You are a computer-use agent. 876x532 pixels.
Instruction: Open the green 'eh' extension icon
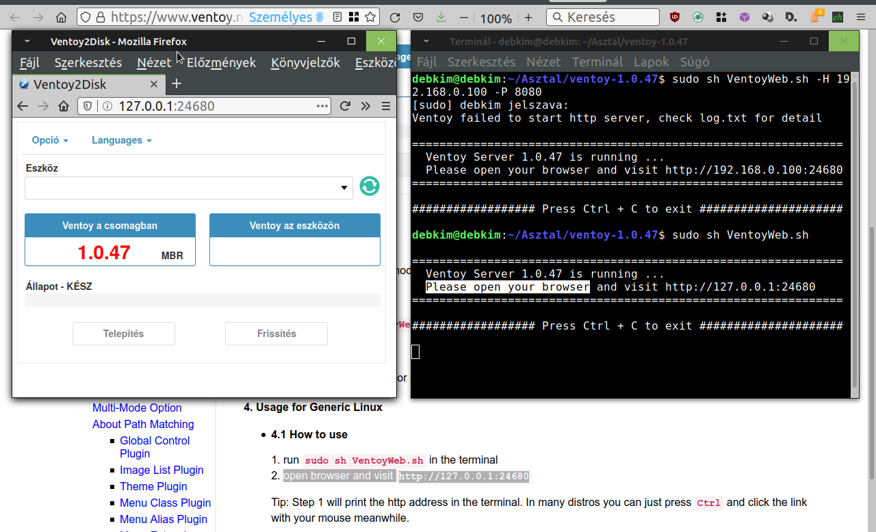(838, 17)
